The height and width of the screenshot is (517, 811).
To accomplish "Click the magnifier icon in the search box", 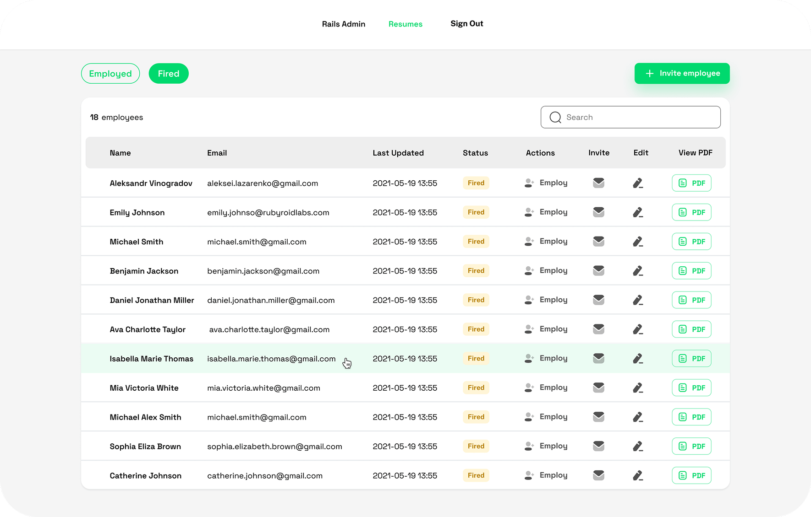I will click(555, 118).
